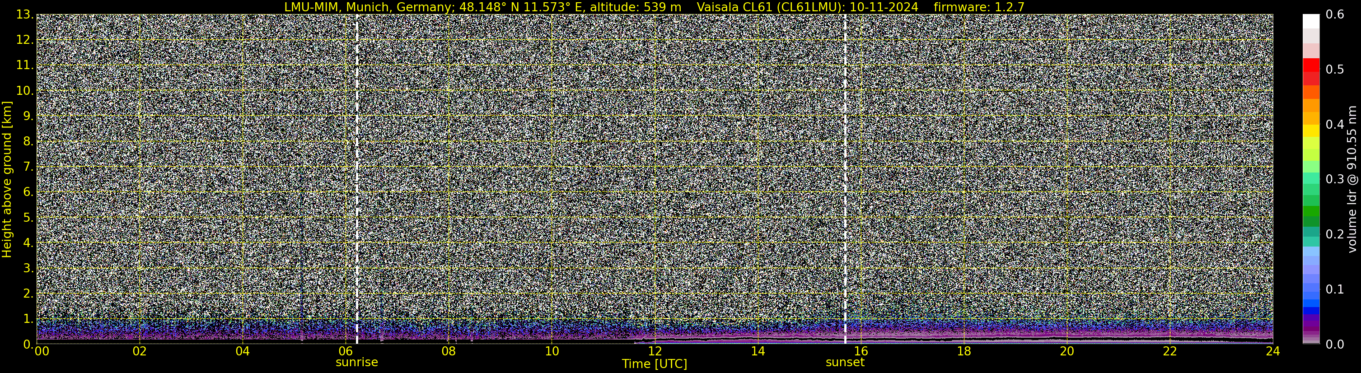Click the colorbar tick label '0.5'

1335,70
